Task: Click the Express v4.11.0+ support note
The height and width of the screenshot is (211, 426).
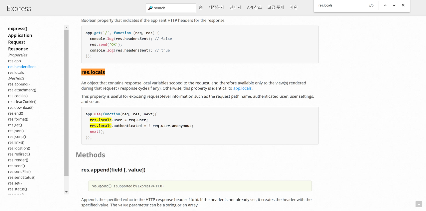Action: 200,186
